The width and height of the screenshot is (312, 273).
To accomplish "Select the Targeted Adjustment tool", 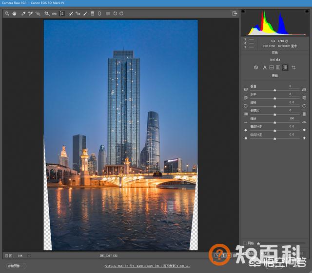I will 38,14.
